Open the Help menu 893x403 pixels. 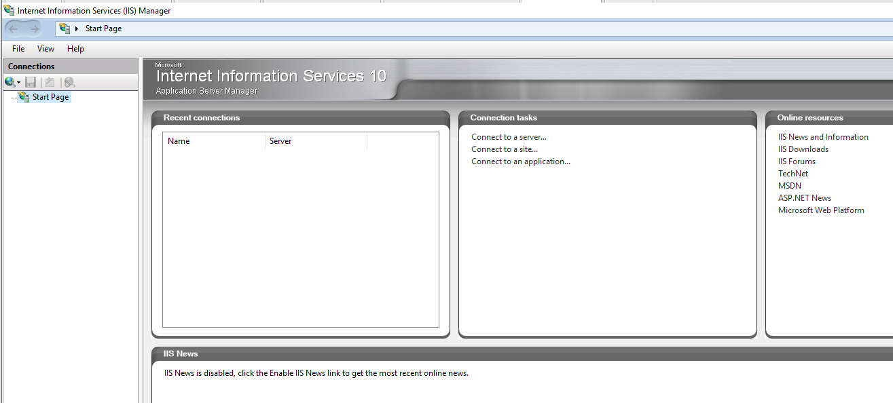75,48
